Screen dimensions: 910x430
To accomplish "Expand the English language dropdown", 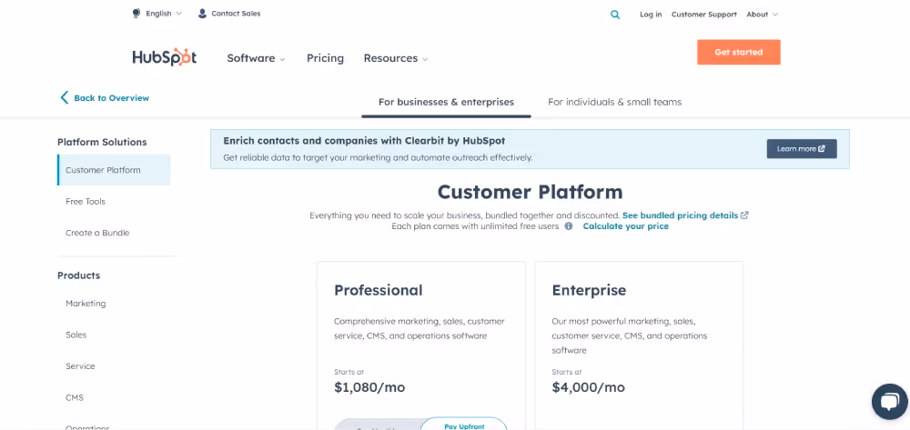I will click(x=164, y=14).
